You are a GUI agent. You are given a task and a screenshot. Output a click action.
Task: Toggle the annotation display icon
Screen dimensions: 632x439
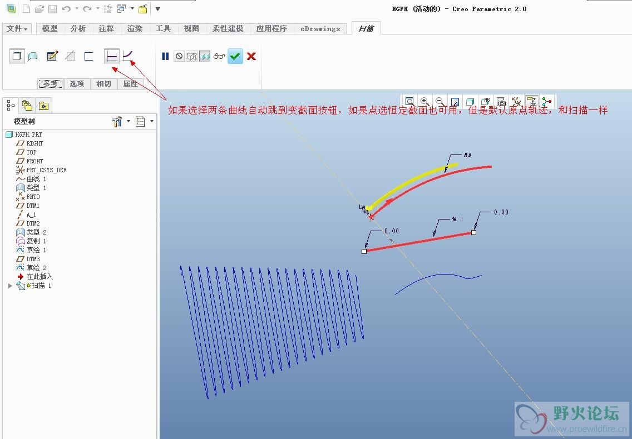[532, 102]
